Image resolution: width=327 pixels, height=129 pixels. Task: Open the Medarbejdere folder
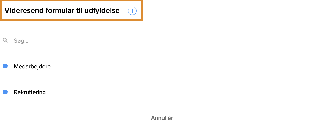click(x=32, y=67)
